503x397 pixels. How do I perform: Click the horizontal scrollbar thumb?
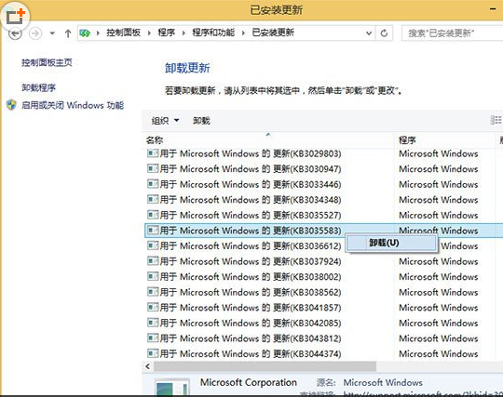pos(265,366)
